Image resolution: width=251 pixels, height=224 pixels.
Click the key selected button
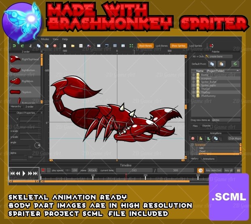[214, 171]
